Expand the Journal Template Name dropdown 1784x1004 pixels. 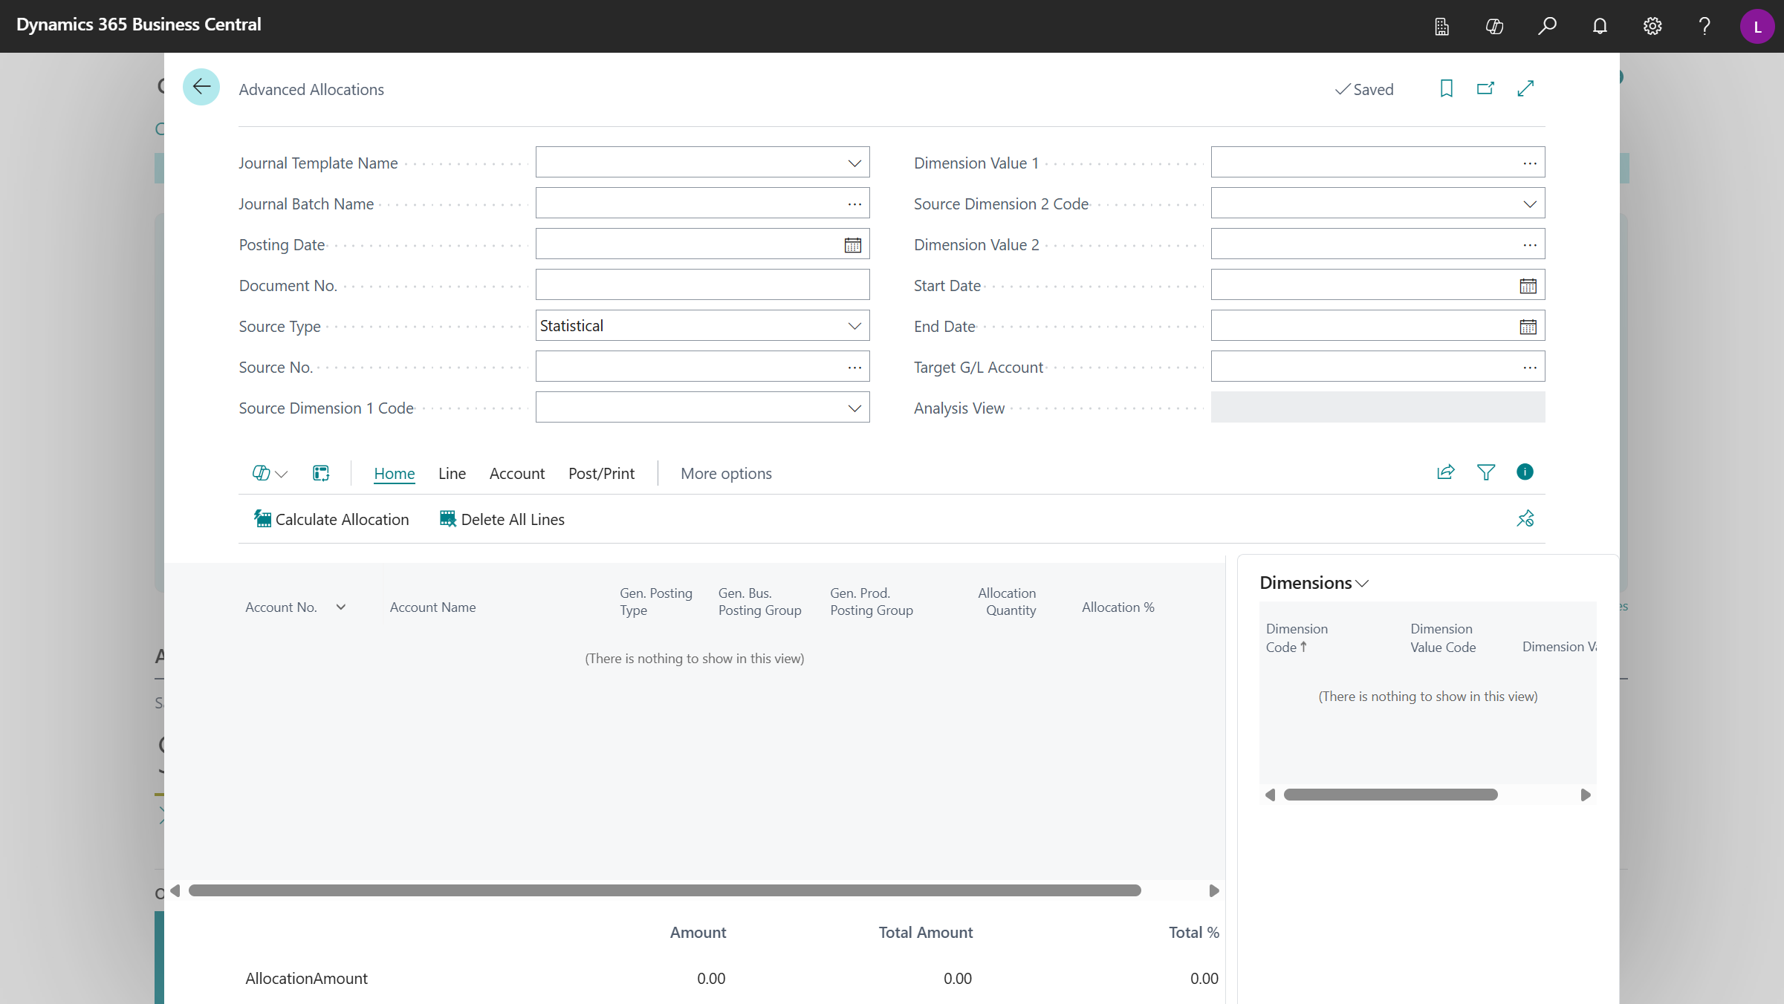(x=853, y=162)
